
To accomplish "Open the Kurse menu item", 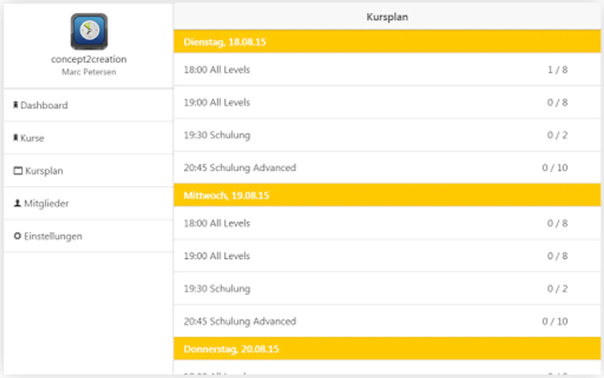I will 32,138.
